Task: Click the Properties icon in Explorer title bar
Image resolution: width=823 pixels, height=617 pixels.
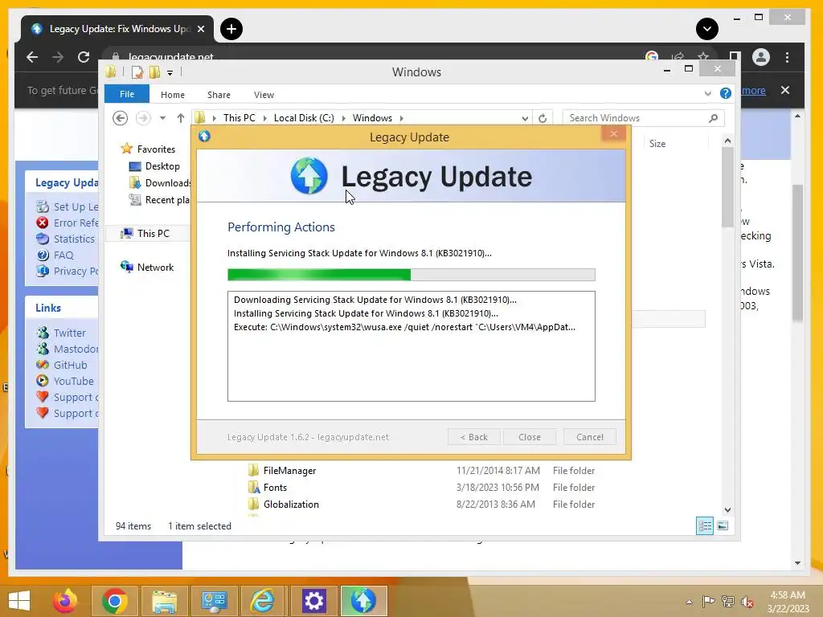Action: 137,72
